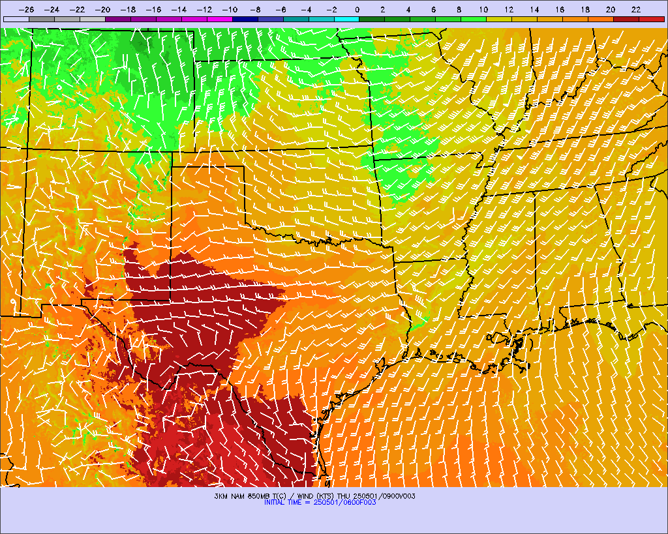The height and width of the screenshot is (534, 668).
Task: Click the blue "INITIAL TIME = 250501/0600F003" text
Action: click(x=320, y=503)
